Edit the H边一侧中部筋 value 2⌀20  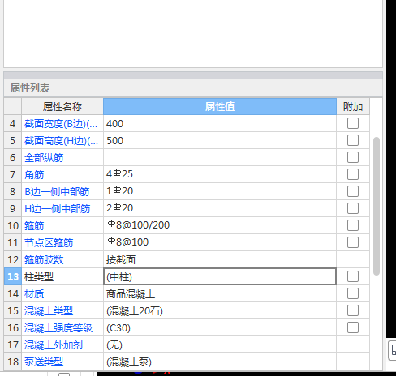point(220,208)
